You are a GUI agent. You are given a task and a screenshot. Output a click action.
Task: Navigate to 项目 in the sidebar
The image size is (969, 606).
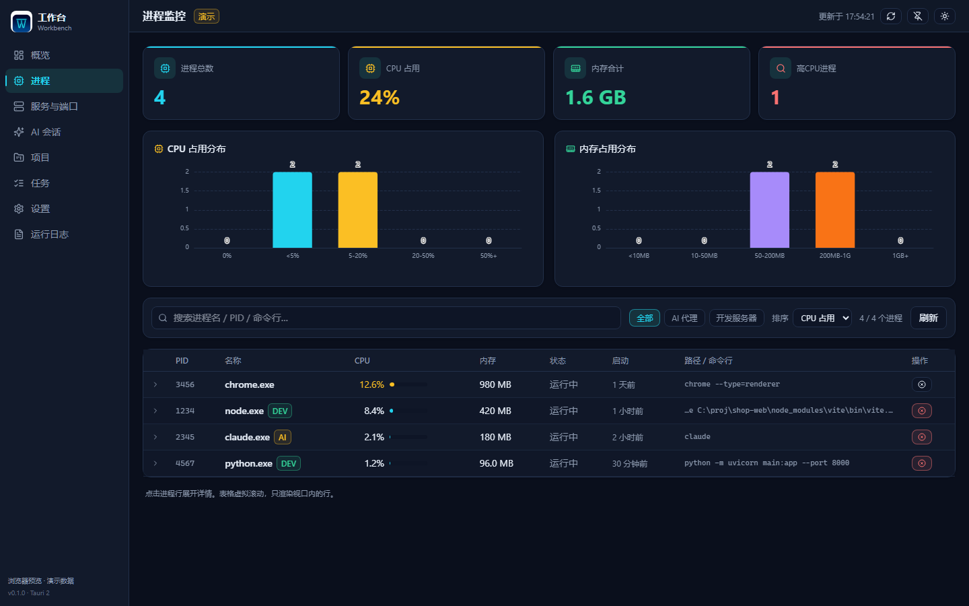(x=64, y=158)
